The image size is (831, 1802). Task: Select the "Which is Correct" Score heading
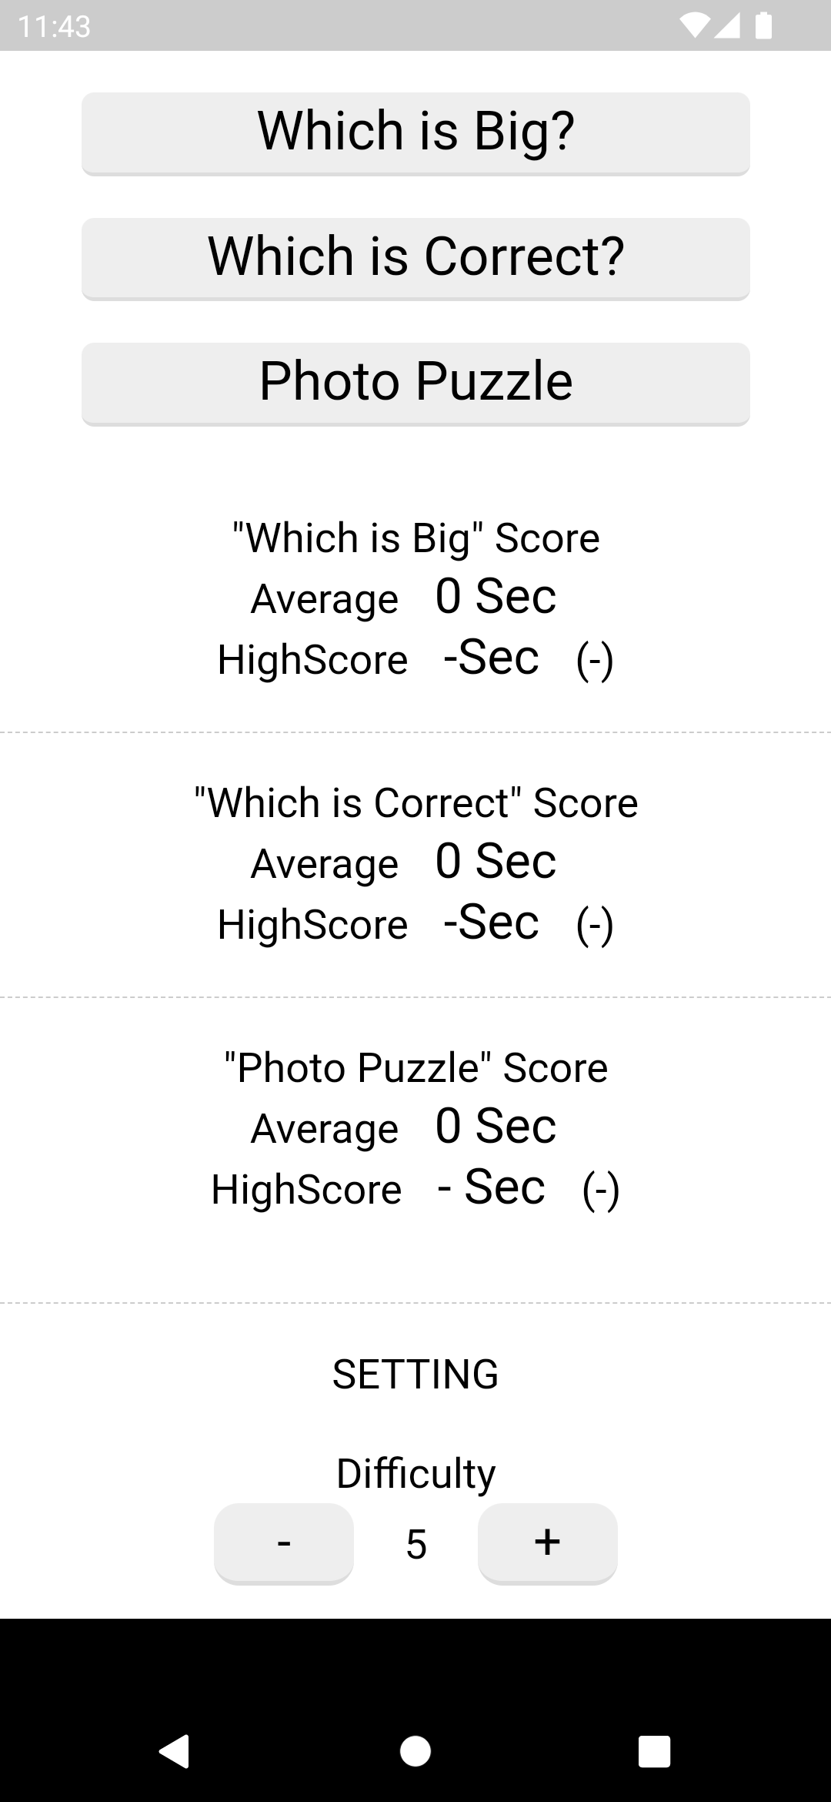point(415,802)
